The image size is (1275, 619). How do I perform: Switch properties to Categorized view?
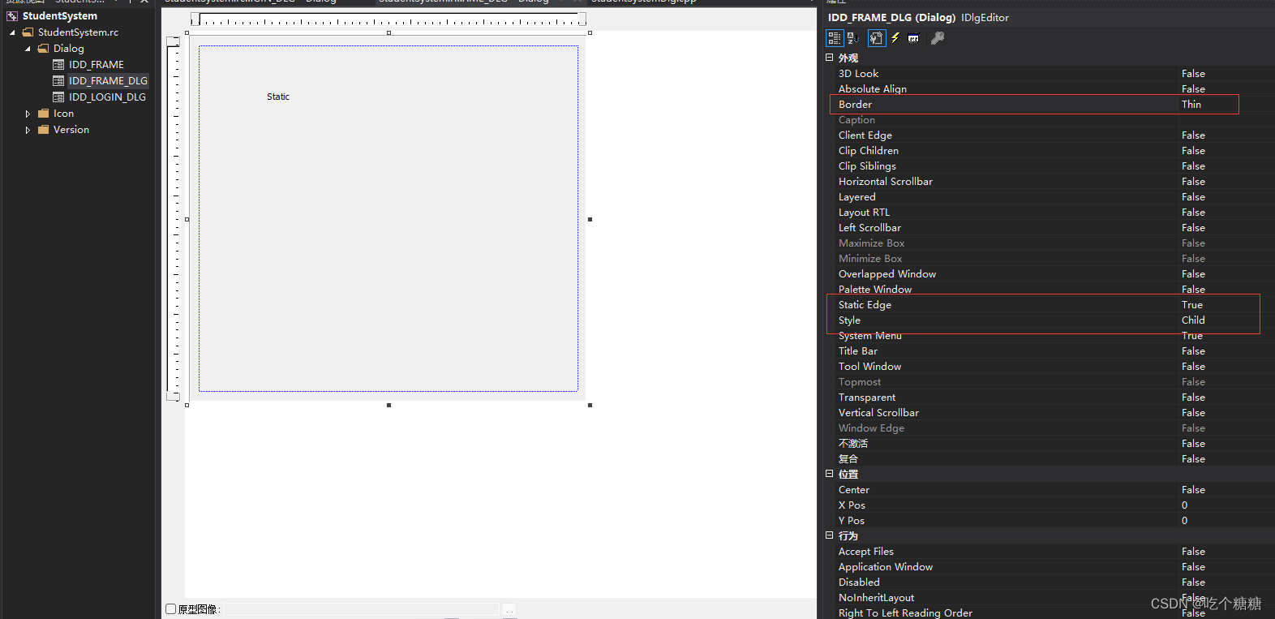click(835, 38)
